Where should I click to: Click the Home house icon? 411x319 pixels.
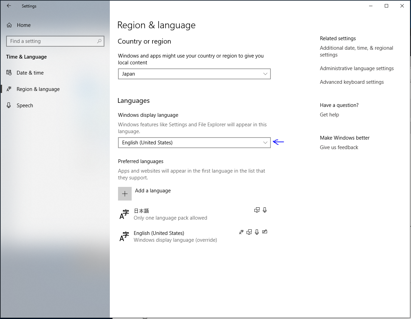coord(9,25)
